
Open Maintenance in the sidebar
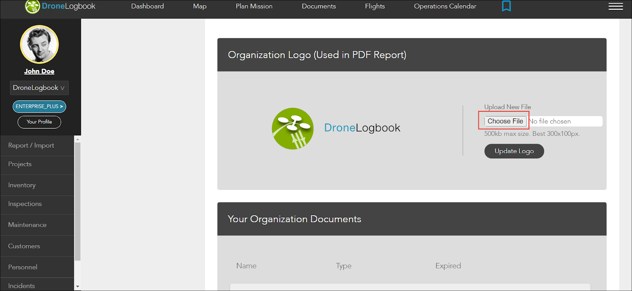37,225
